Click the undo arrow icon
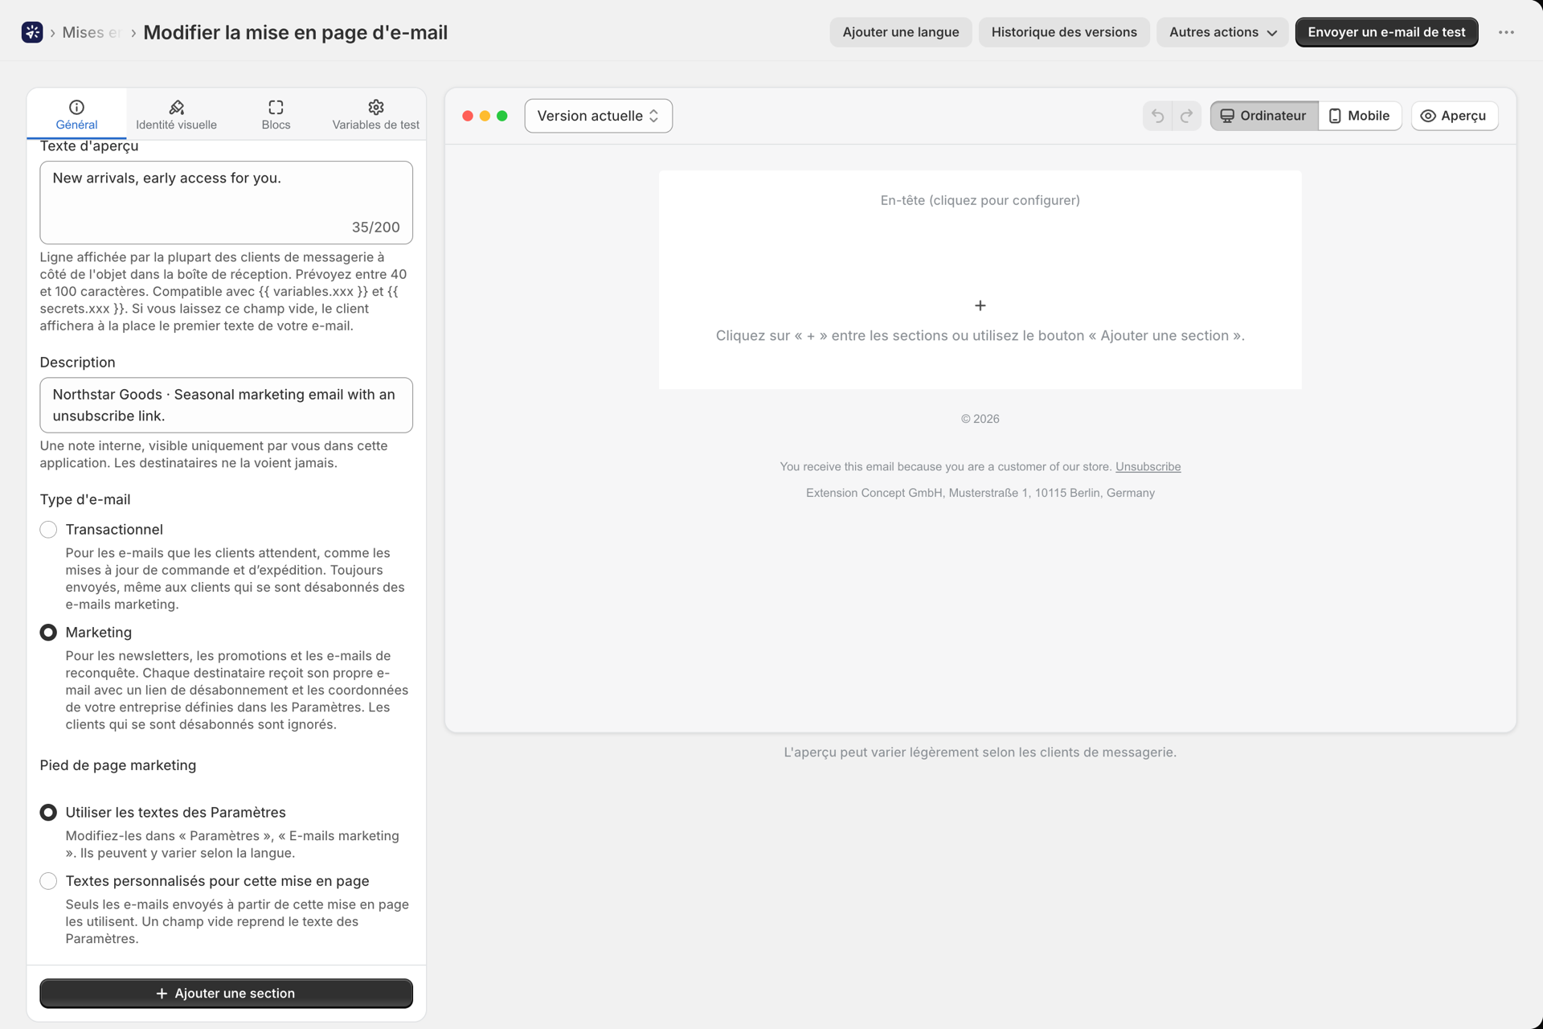The width and height of the screenshot is (1543, 1029). (1157, 116)
